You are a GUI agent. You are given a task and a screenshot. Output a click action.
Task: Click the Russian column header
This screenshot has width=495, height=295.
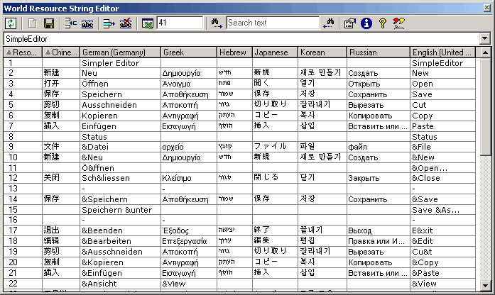tap(378, 52)
